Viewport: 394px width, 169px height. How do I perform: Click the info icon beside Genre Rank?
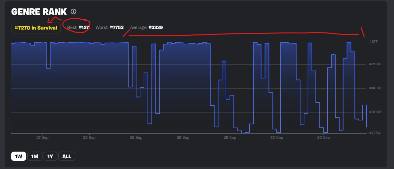click(73, 11)
